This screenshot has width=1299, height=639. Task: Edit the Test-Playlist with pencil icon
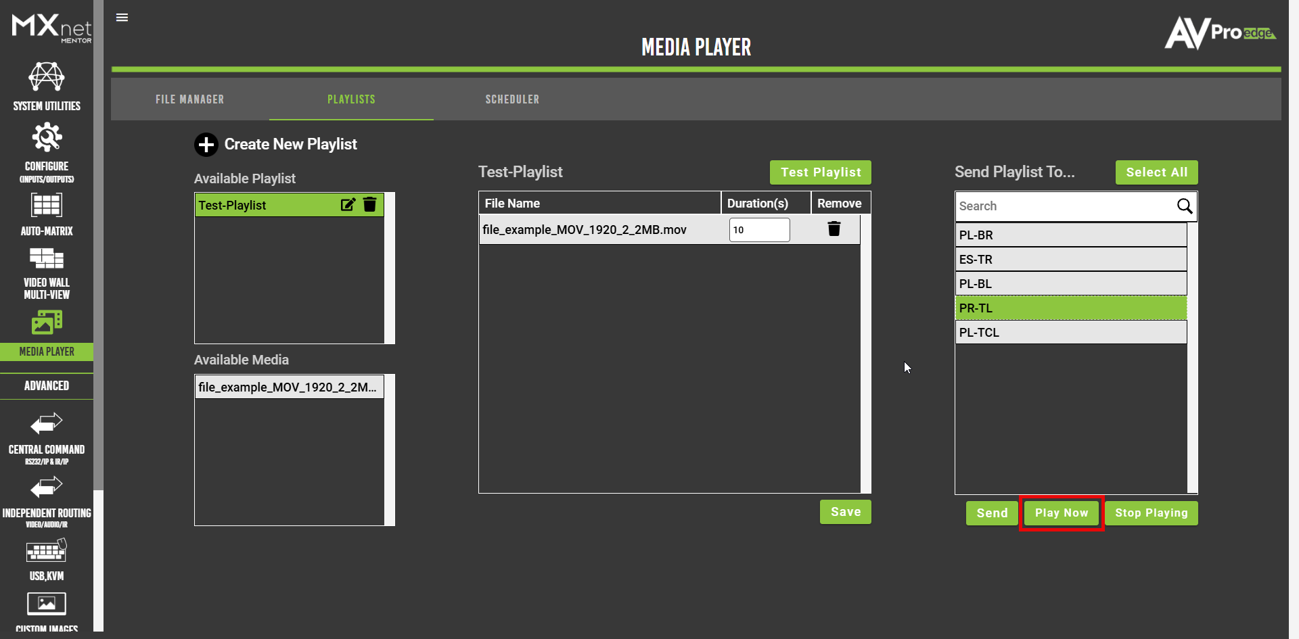point(348,205)
